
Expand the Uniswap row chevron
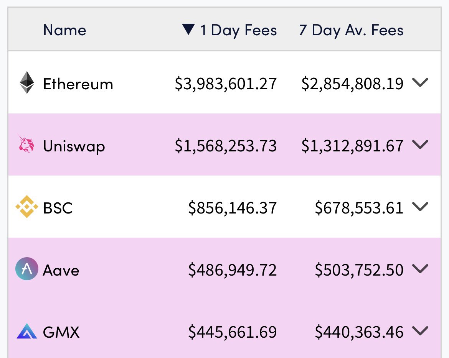420,145
